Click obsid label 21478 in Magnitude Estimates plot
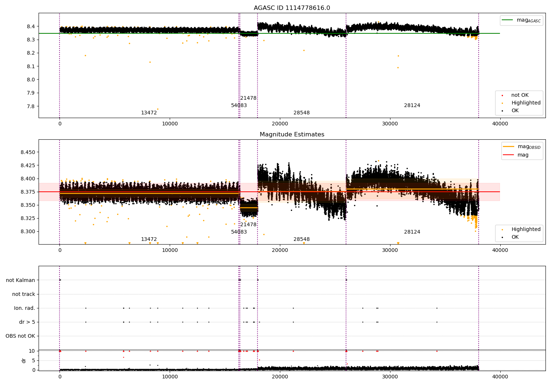Image resolution: width=551 pixels, height=385 pixels. (x=248, y=225)
